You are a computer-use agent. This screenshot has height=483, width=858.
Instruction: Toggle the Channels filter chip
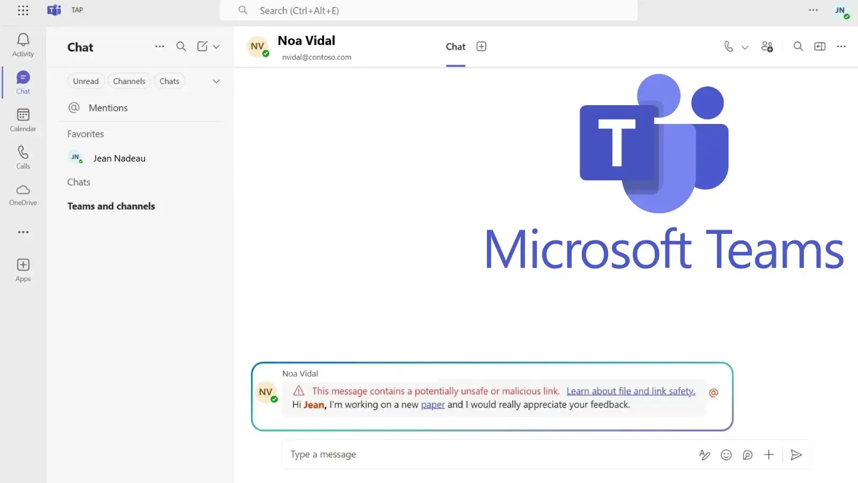[x=129, y=81]
